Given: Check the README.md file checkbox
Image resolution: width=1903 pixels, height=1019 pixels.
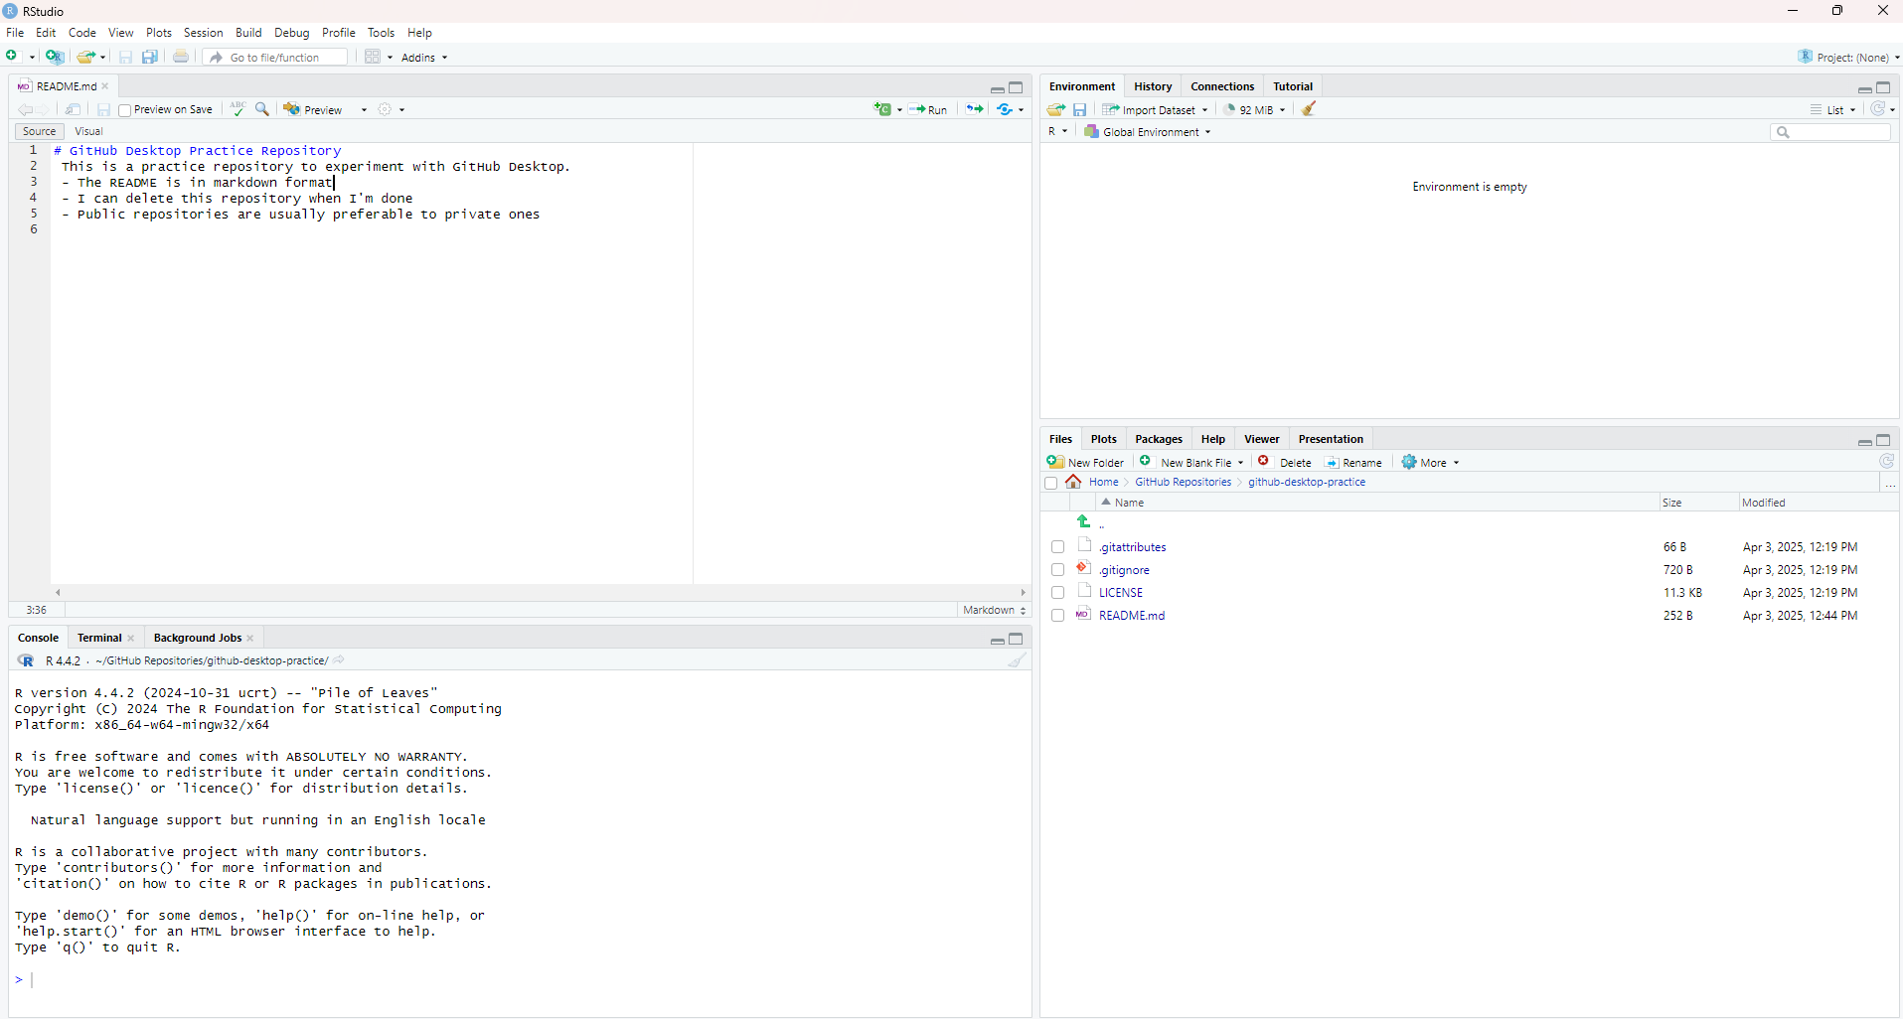Looking at the screenshot, I should (1058, 616).
